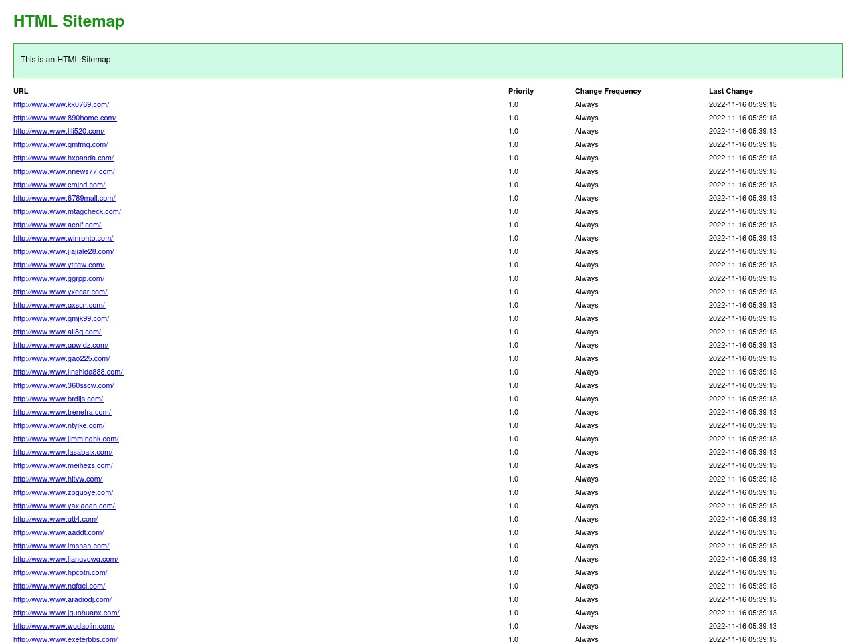Click the 'Change Frequency' column header
856x642 pixels.
coord(608,91)
